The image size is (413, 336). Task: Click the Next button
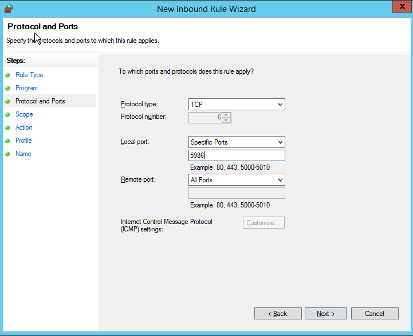325,314
